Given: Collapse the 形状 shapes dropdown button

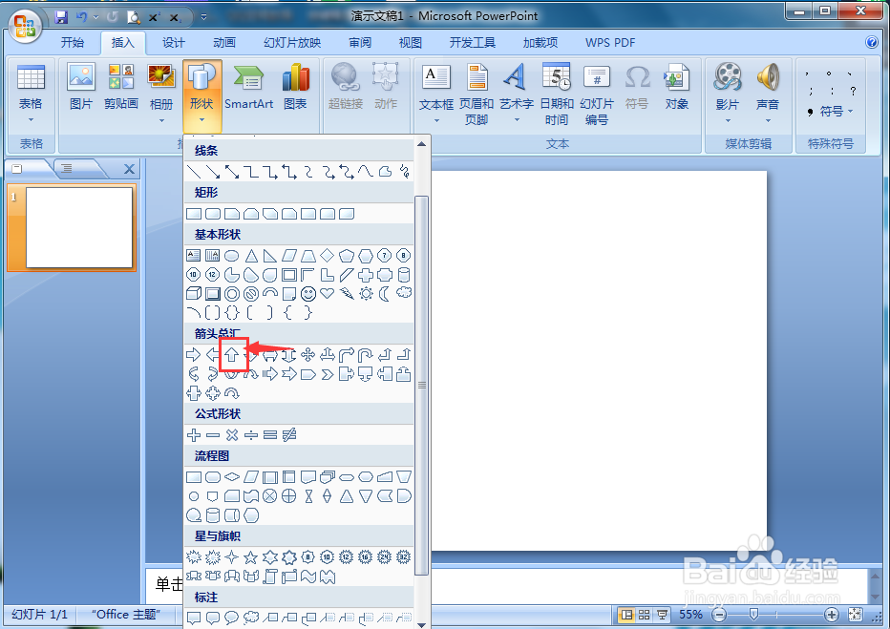Looking at the screenshot, I should coord(202,95).
